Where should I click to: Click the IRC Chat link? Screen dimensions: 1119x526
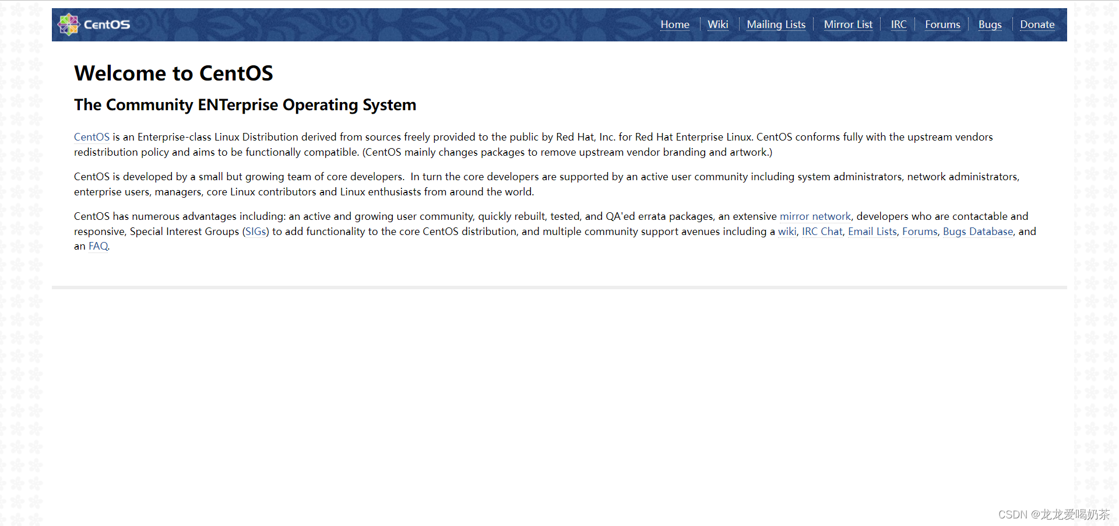click(x=822, y=232)
